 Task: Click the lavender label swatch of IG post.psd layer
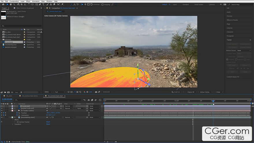pos(12,106)
